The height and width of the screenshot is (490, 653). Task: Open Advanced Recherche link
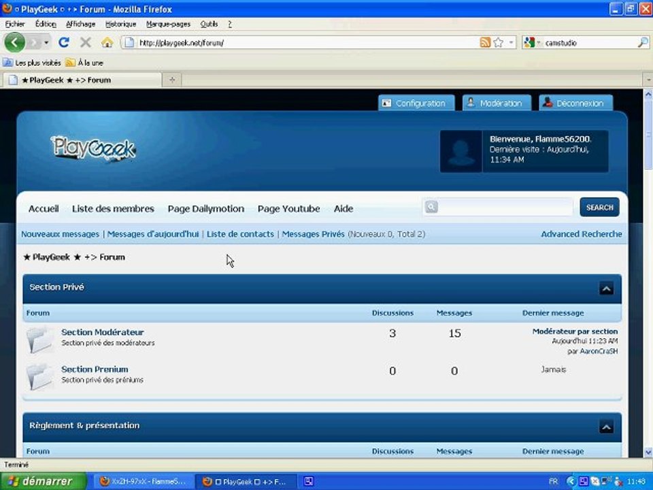[582, 234]
